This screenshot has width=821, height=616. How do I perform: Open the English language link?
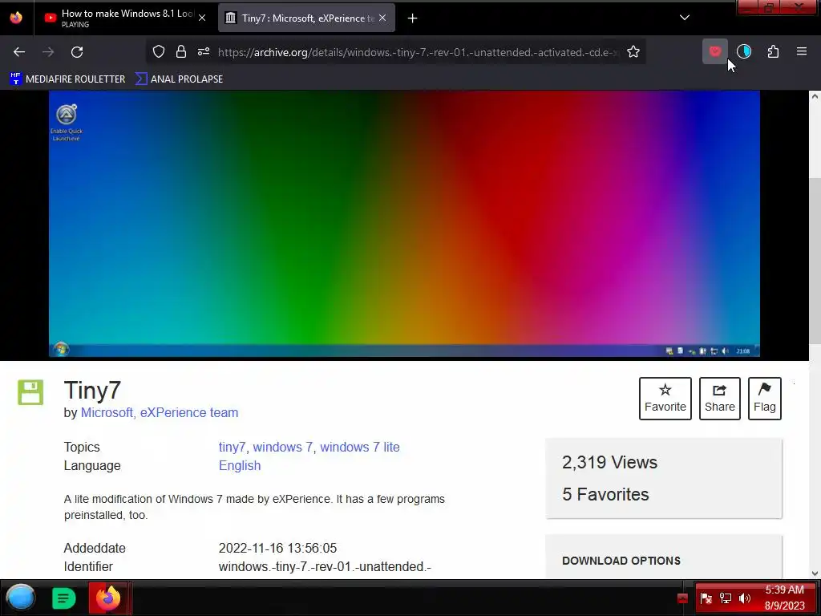click(x=239, y=466)
